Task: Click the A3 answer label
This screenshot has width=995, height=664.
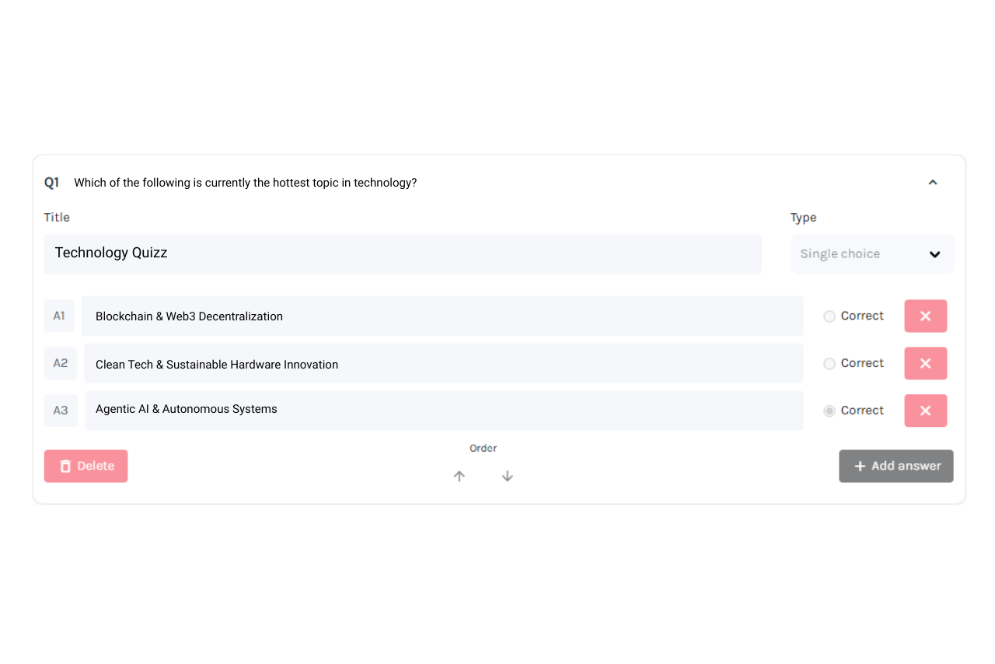Action: (61, 411)
